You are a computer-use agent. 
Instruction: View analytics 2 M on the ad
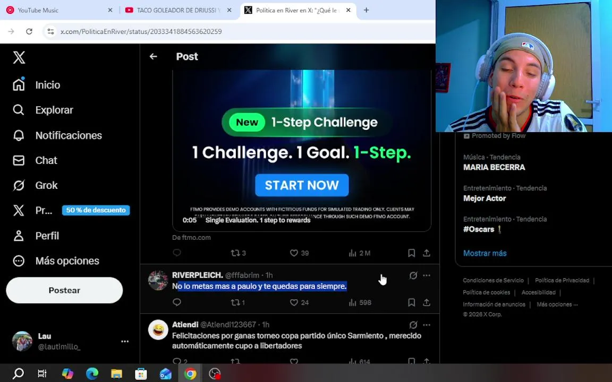pos(360,253)
